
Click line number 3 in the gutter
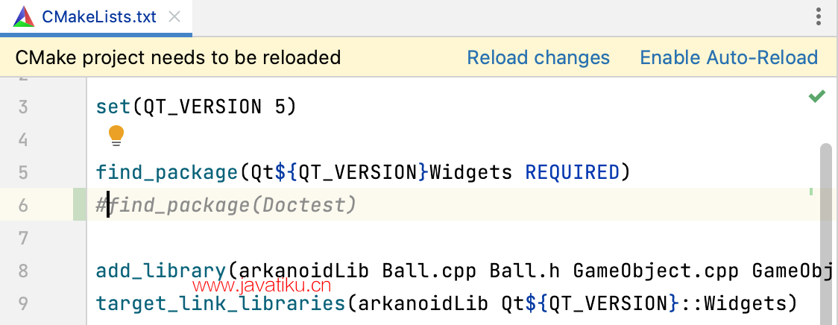click(22, 107)
